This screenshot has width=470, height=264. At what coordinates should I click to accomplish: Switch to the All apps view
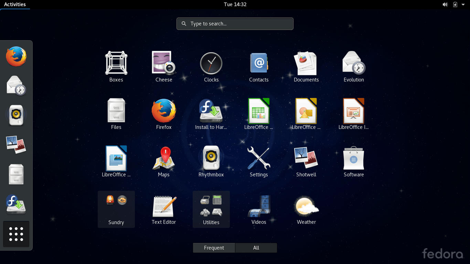[x=256, y=248]
